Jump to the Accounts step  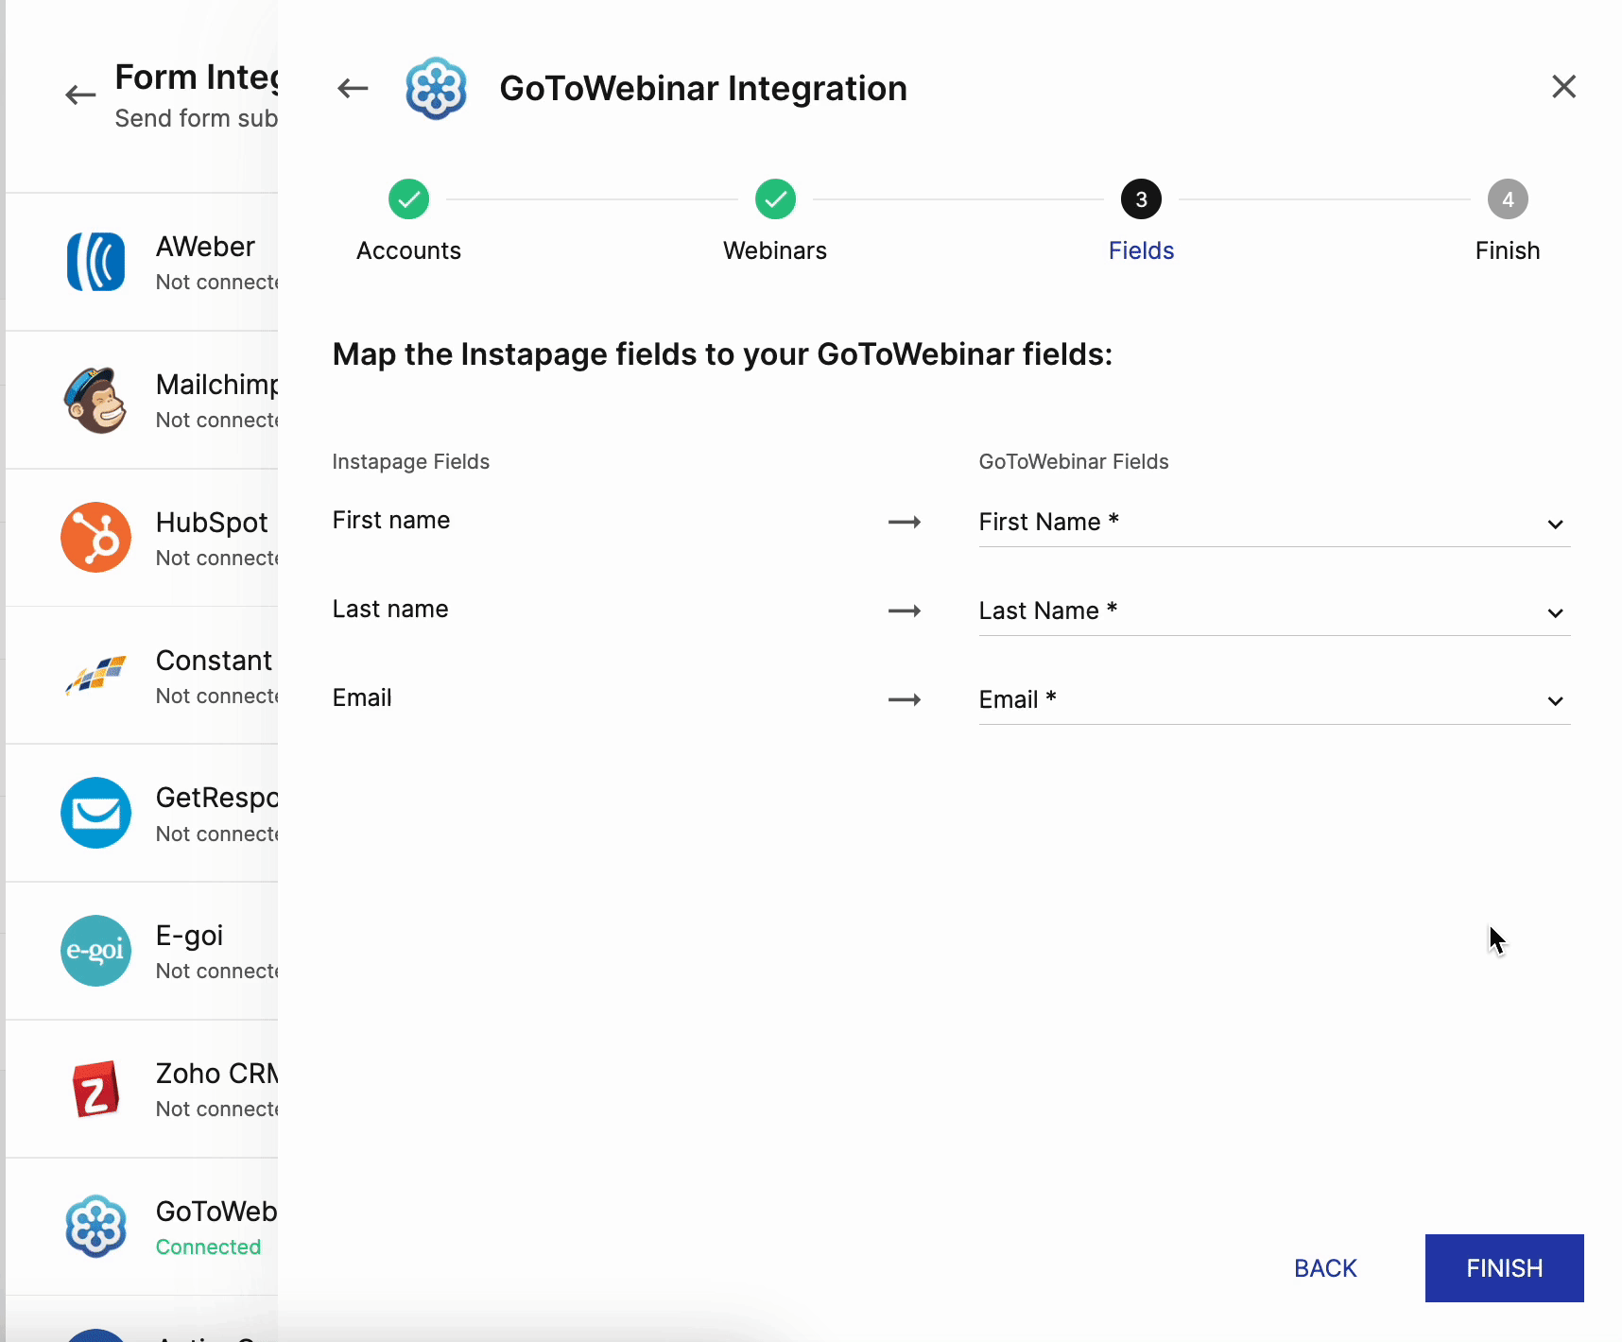[x=408, y=199]
